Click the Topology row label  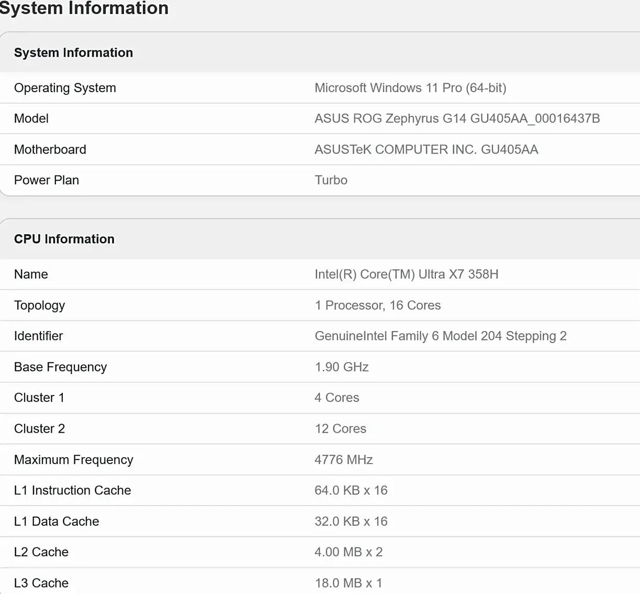pos(39,305)
